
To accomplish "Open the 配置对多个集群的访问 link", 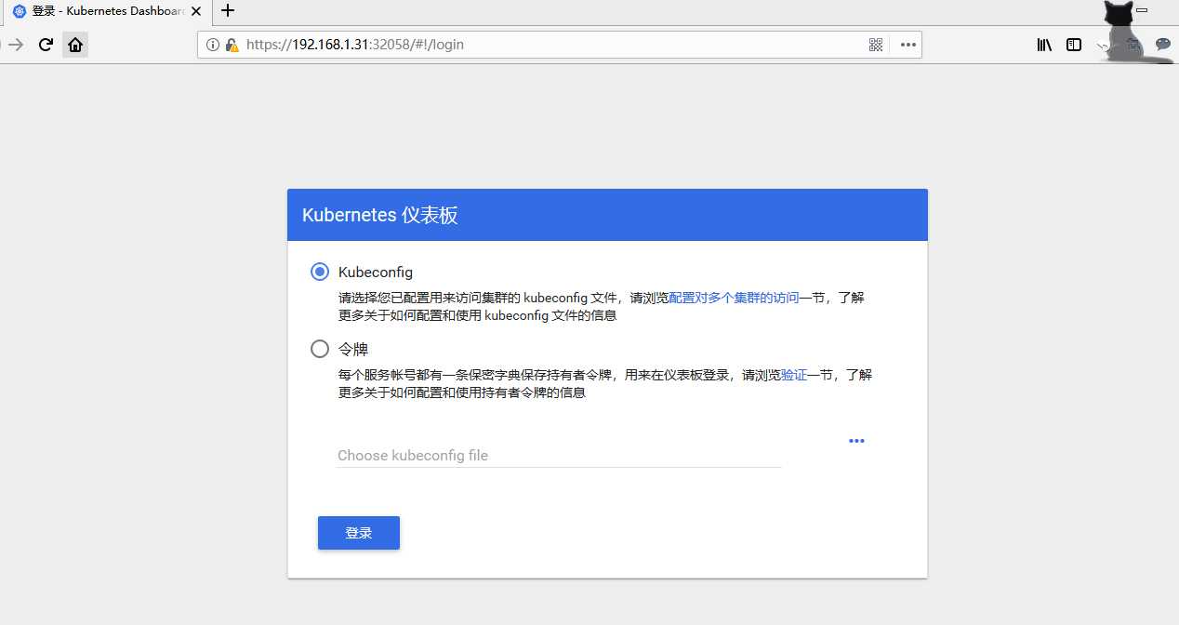I will click(x=734, y=298).
